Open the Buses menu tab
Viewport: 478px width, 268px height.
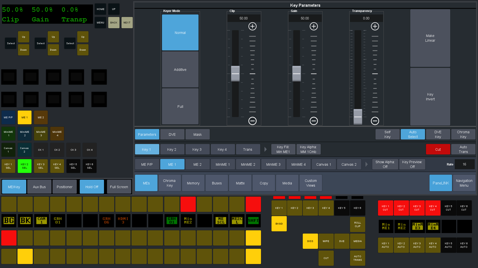tap(217, 183)
